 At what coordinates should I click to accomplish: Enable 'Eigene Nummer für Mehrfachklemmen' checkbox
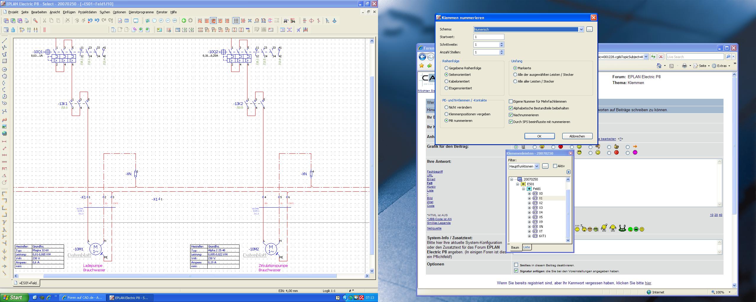511,101
